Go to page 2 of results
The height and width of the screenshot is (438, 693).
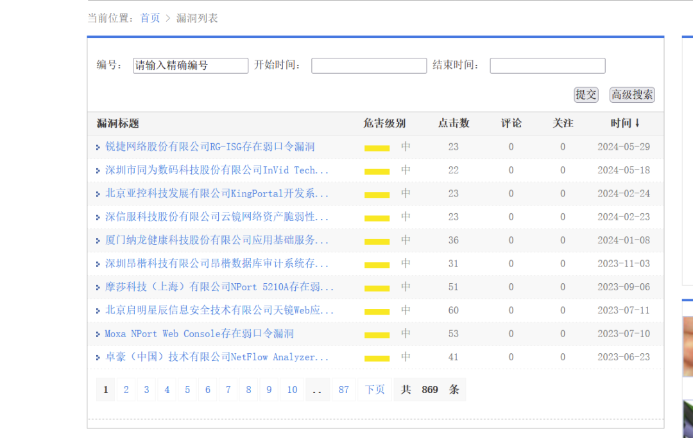coord(126,390)
